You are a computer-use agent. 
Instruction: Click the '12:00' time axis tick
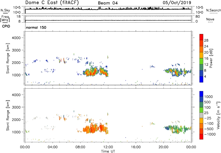tap(108, 147)
